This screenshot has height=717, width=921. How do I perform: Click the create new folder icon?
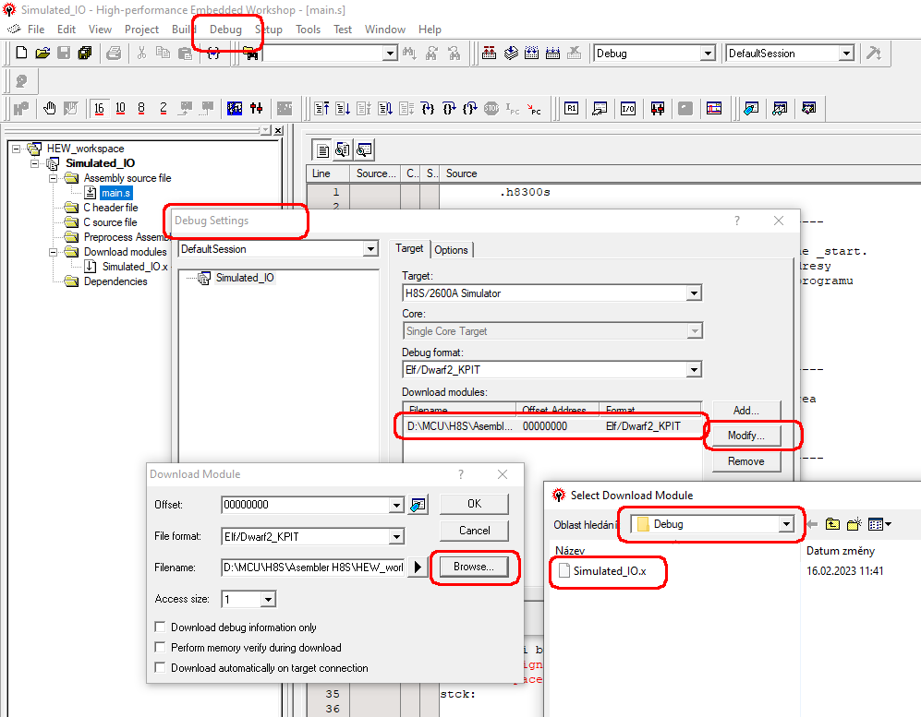click(x=854, y=524)
